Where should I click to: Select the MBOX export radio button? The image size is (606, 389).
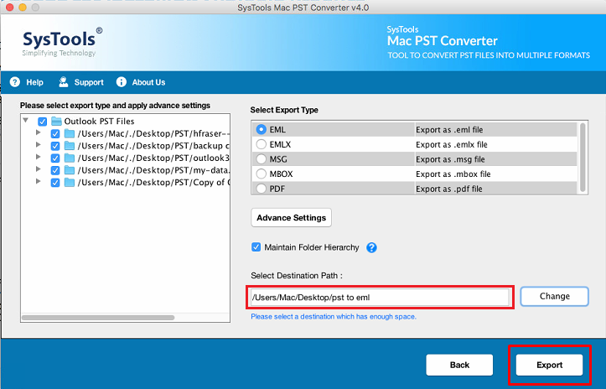point(262,174)
